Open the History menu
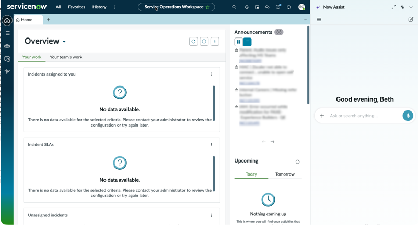Viewport: 418px width, 225px height. click(x=99, y=7)
